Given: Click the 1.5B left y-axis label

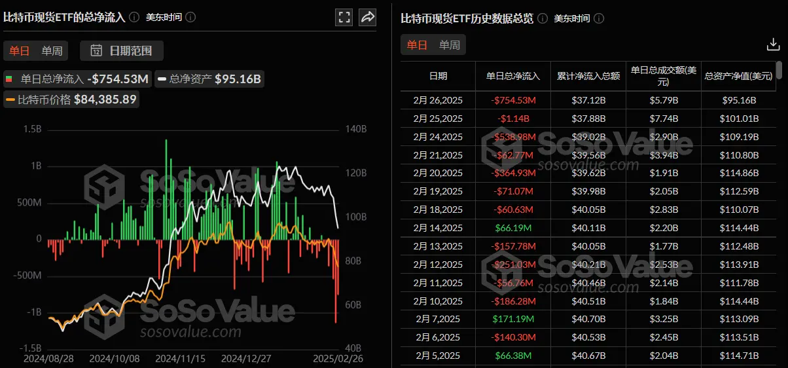Looking at the screenshot, I should click(x=33, y=129).
